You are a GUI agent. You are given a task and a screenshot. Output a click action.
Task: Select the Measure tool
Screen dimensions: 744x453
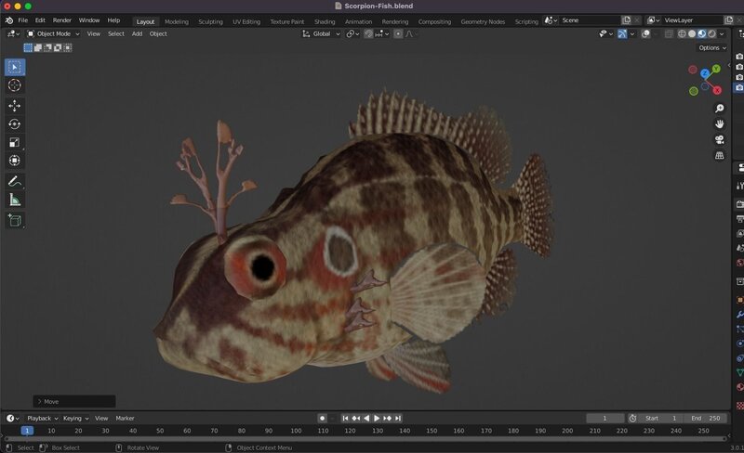pyautogui.click(x=15, y=200)
